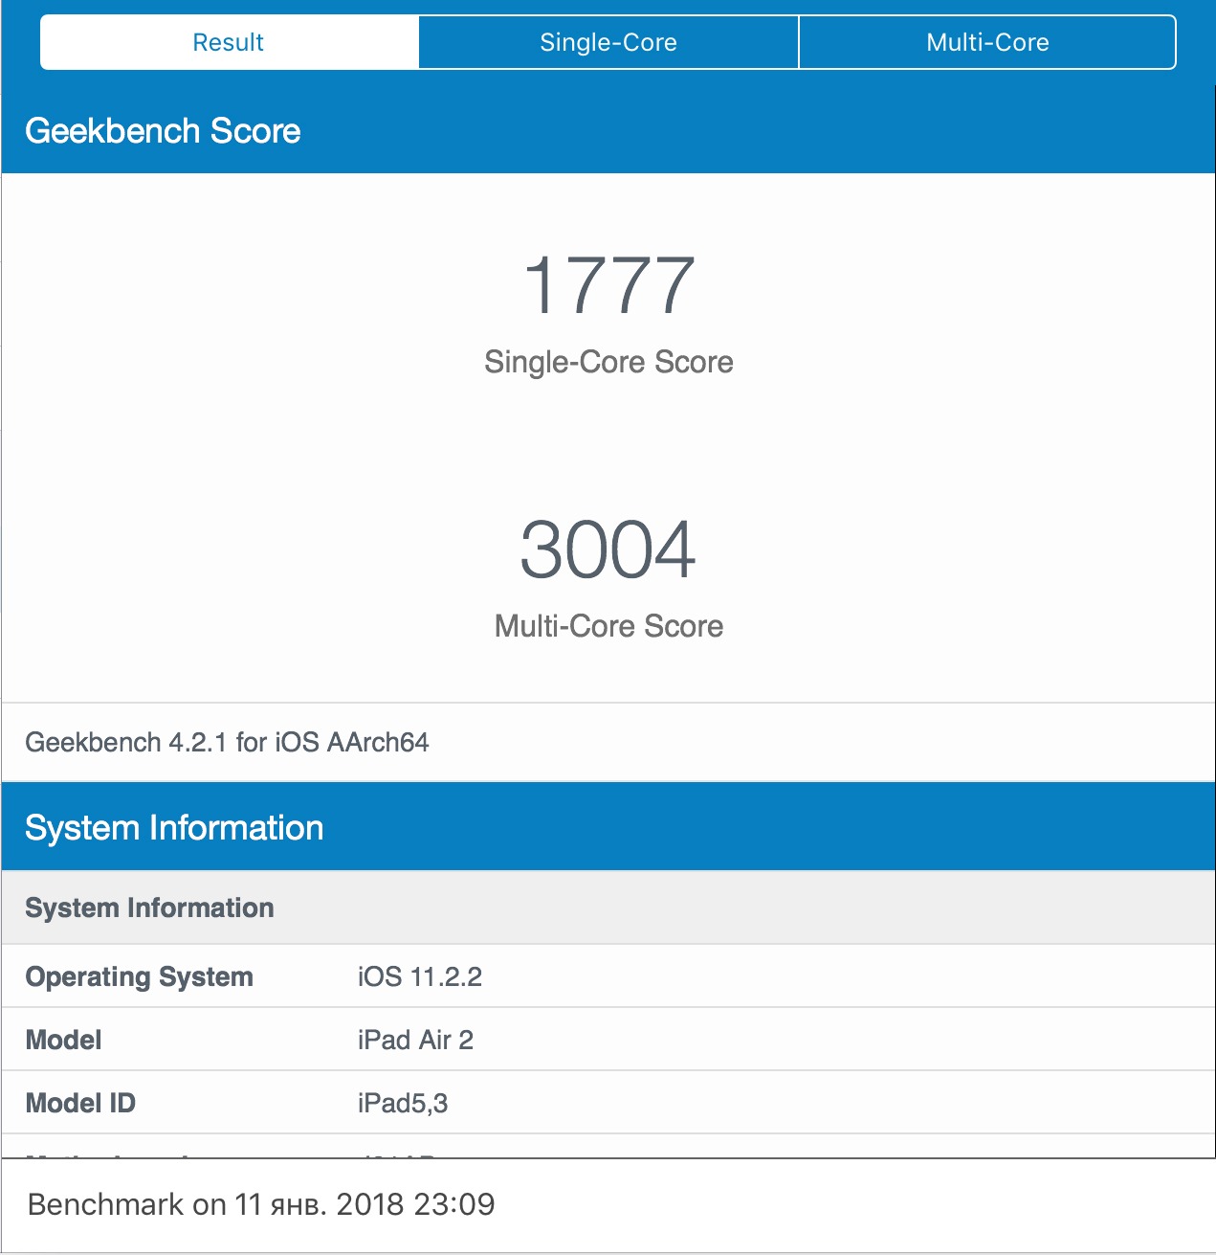The height and width of the screenshot is (1255, 1216).
Task: Switch to the Result tab
Action: [x=230, y=42]
